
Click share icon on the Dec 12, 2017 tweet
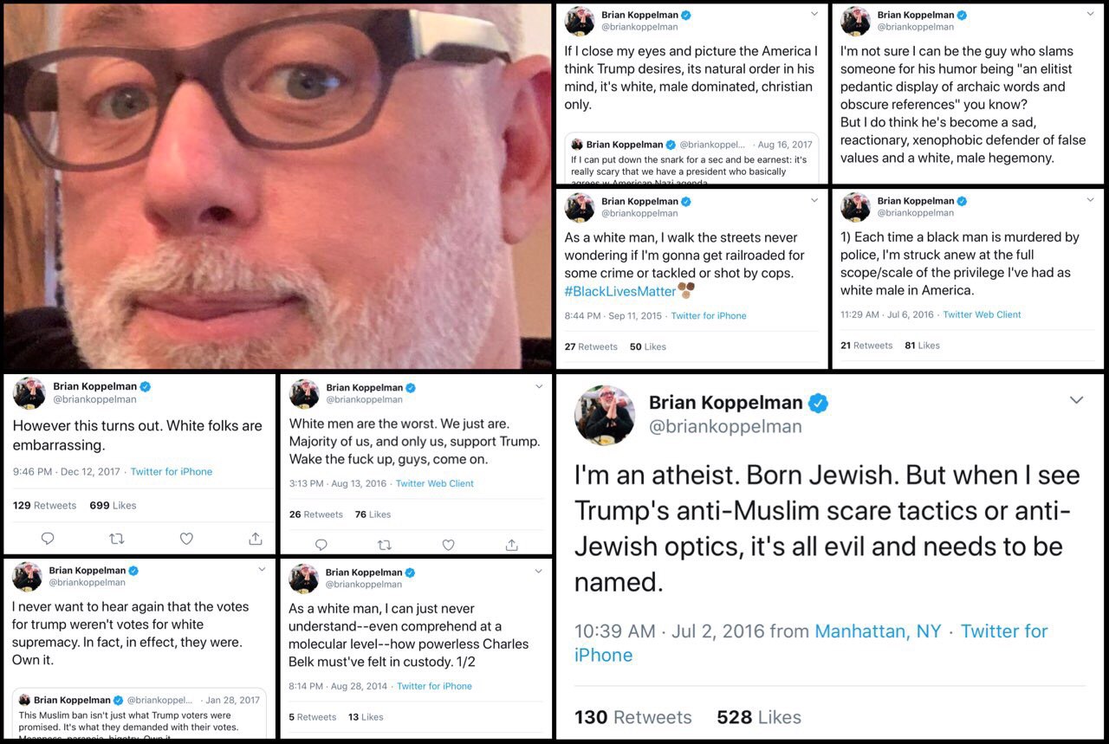(x=256, y=539)
